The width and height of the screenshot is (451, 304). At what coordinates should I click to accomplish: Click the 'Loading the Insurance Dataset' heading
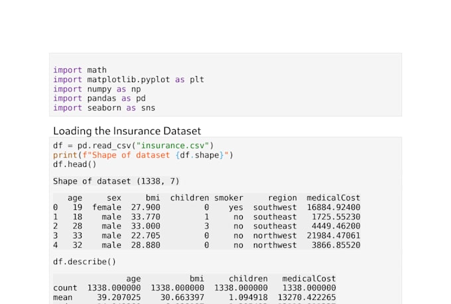[x=127, y=131]
